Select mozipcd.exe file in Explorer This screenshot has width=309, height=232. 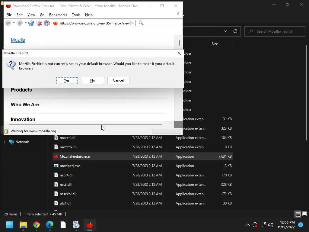[x=143, y=166]
